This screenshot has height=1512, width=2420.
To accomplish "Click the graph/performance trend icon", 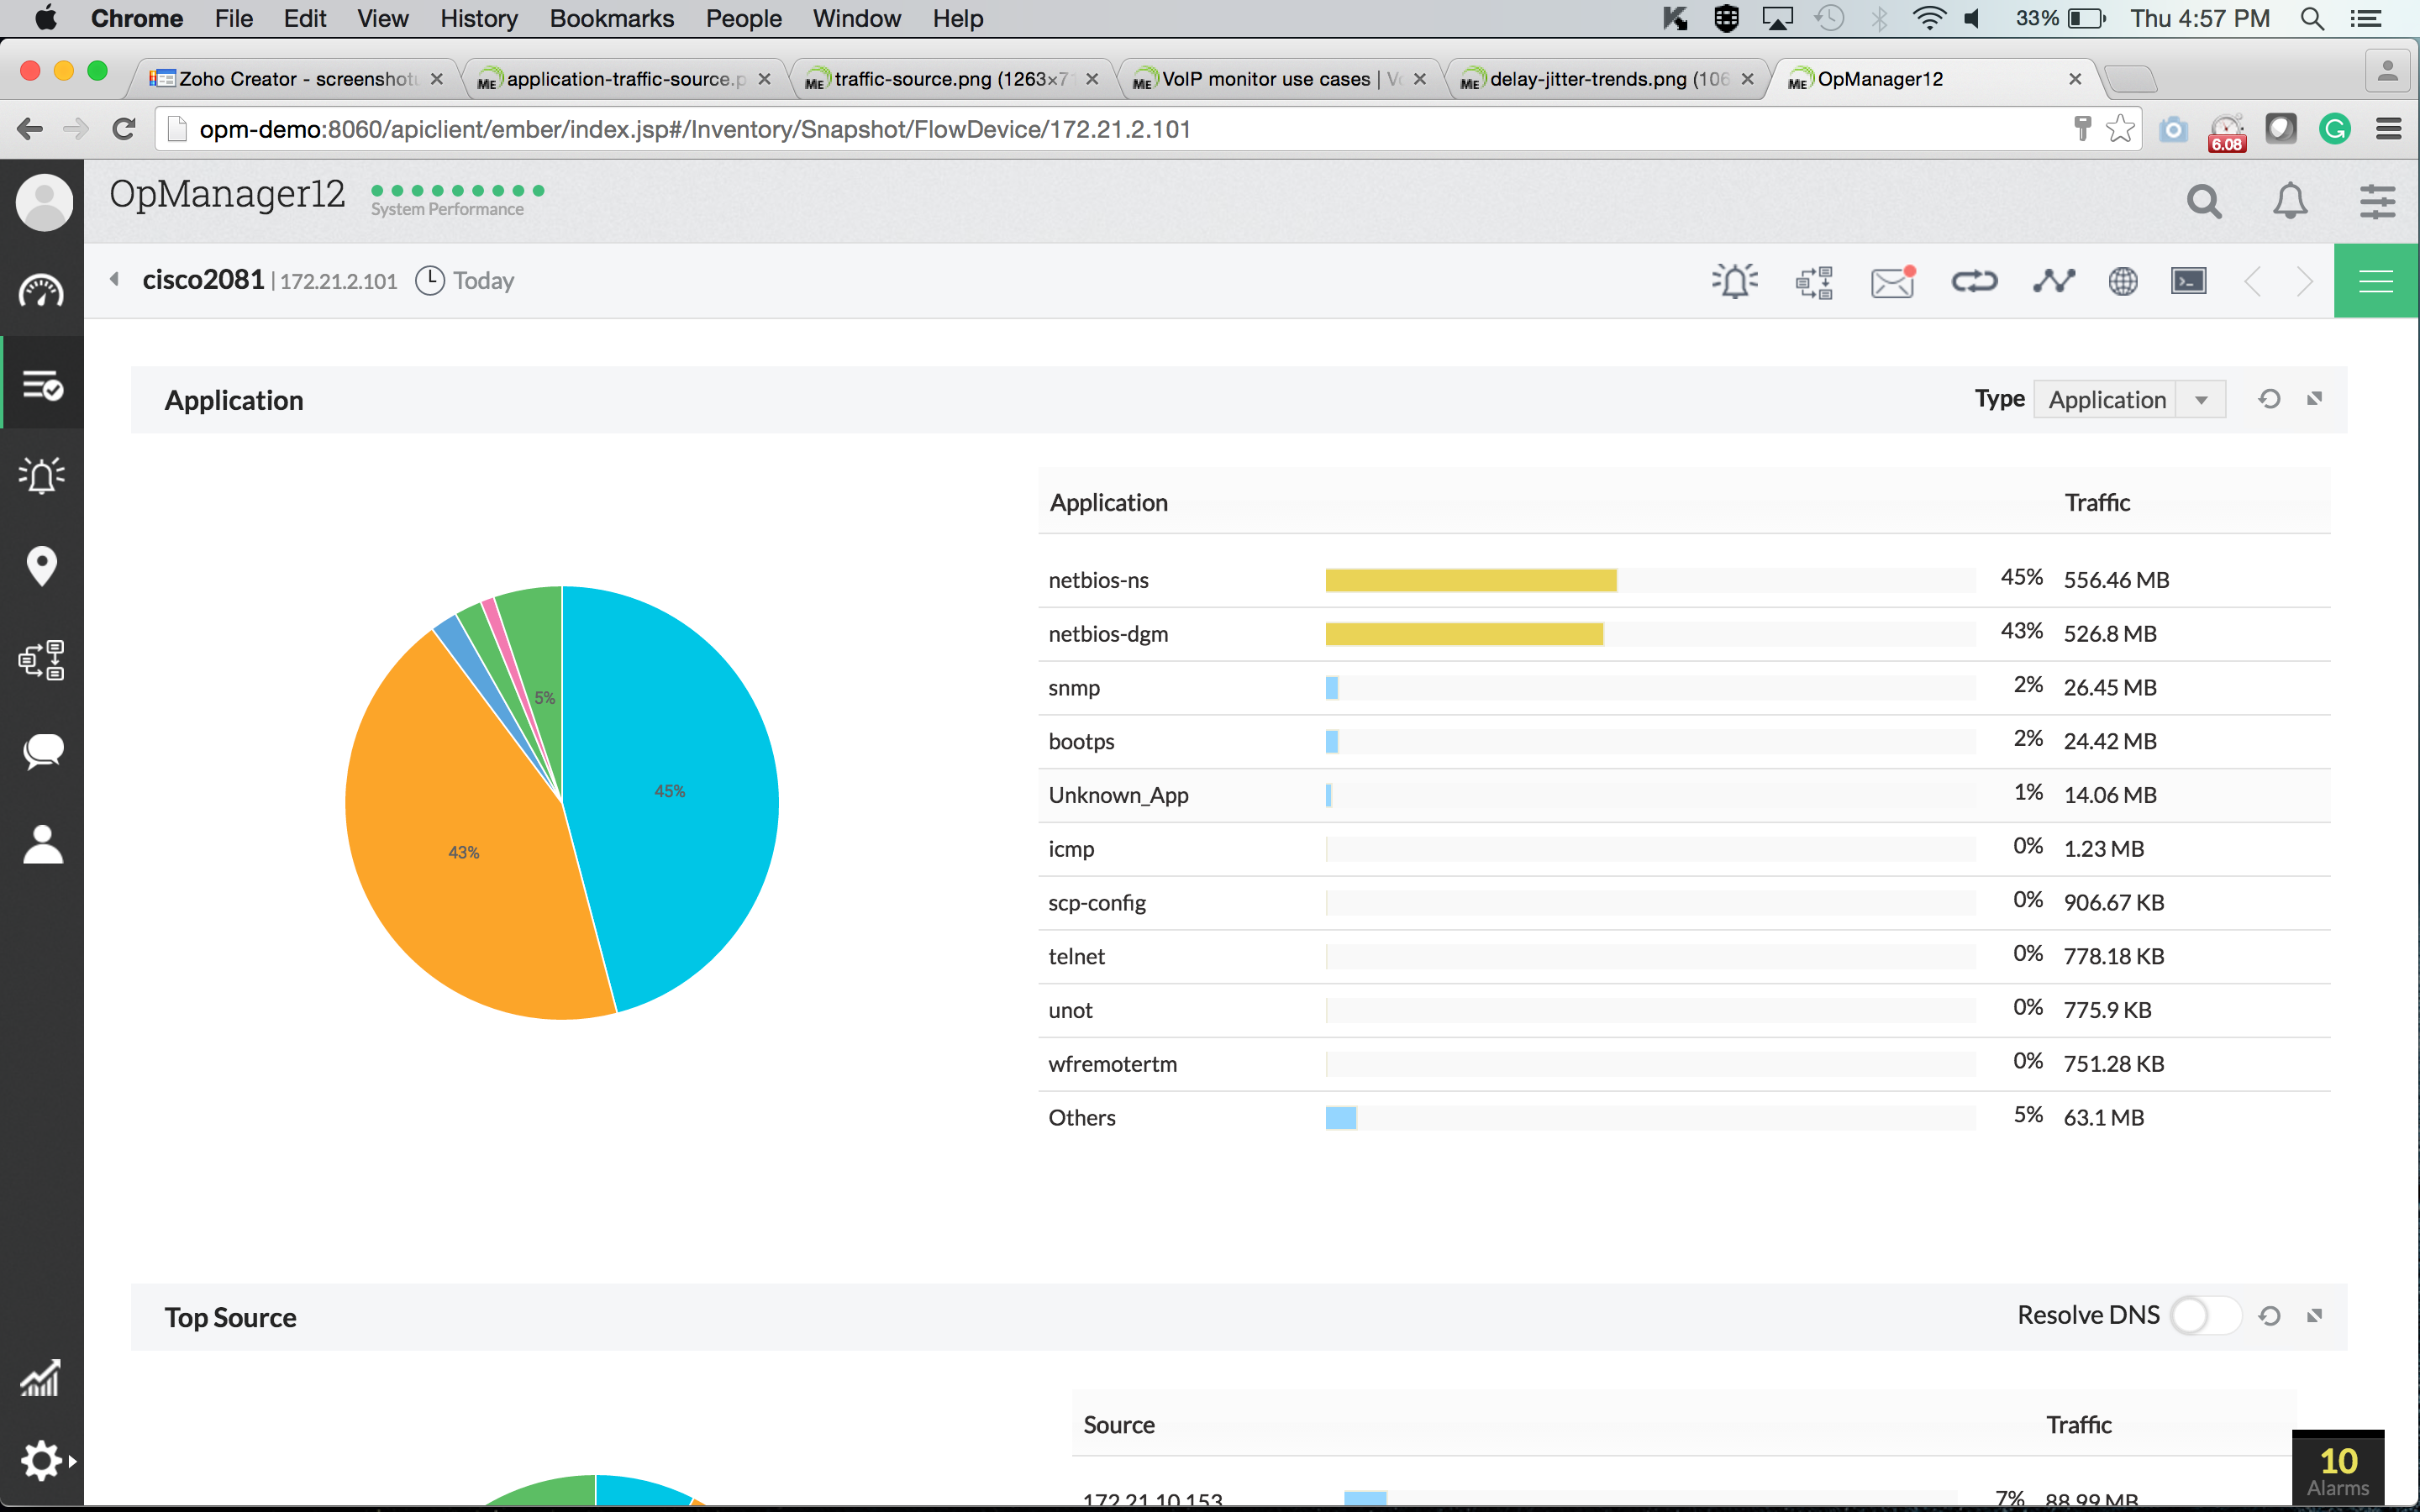I will click(x=2050, y=281).
